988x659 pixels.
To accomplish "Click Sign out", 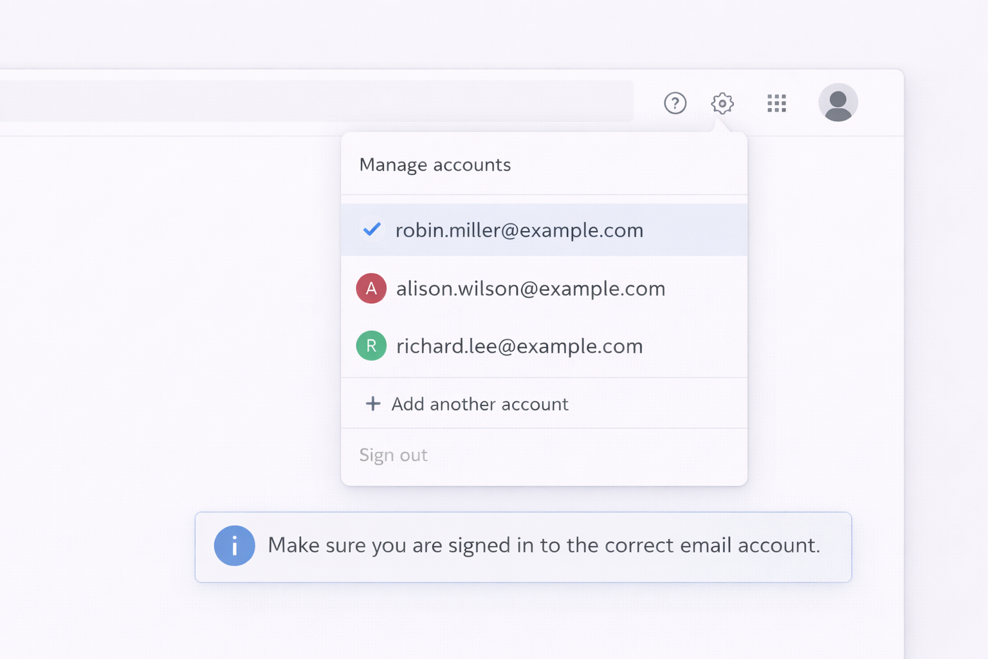I will coord(393,455).
